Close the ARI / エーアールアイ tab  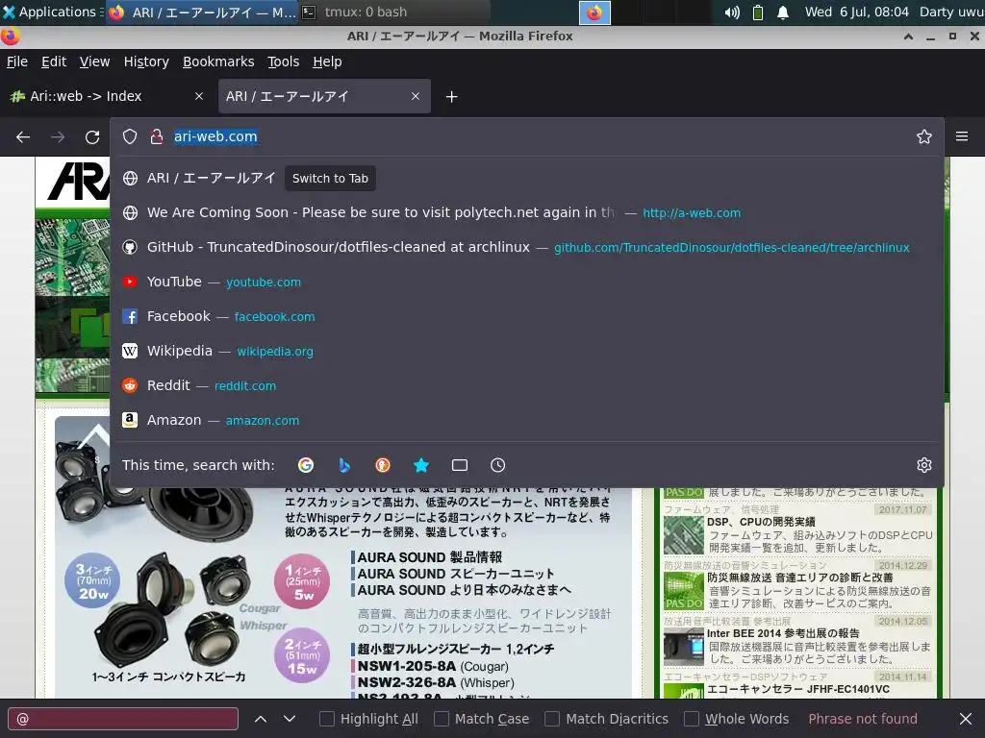coord(416,96)
